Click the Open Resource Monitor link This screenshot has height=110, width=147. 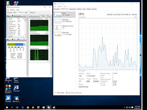(75, 93)
